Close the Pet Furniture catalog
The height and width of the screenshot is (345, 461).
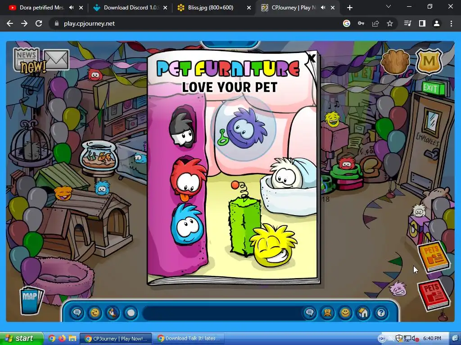312,58
